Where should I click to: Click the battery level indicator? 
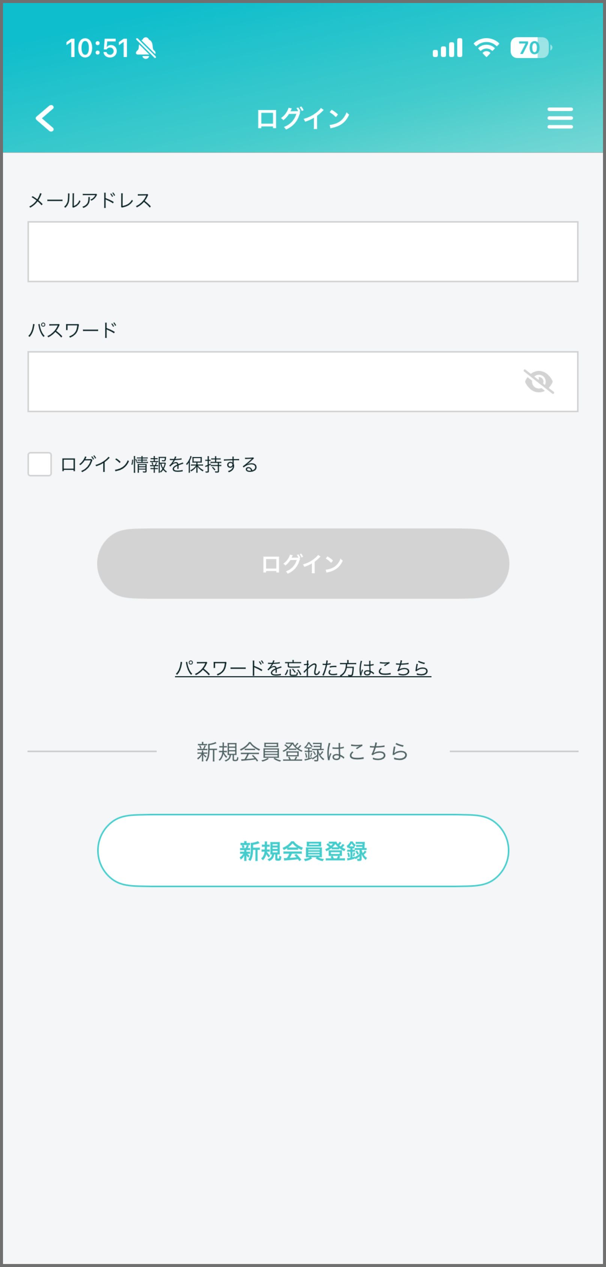click(x=530, y=48)
